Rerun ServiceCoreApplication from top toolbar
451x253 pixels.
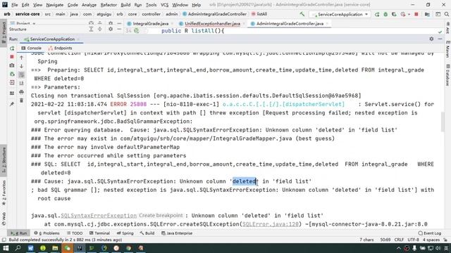coord(377,14)
